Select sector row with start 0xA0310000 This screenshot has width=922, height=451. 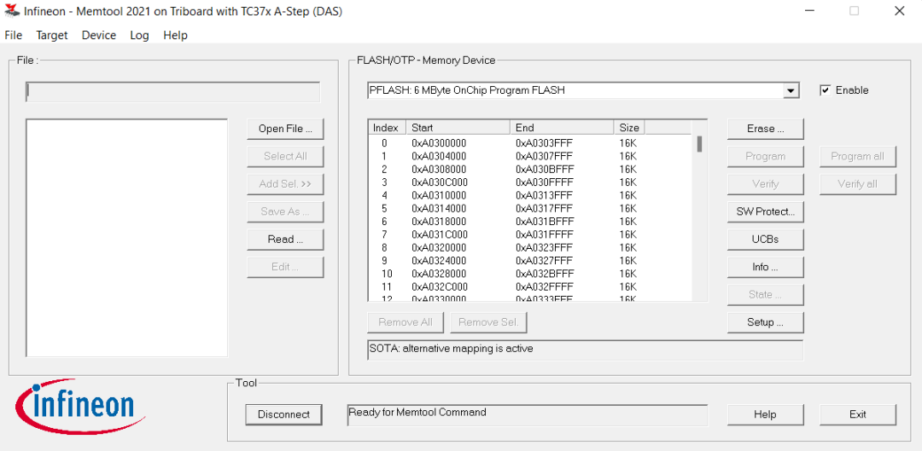point(529,195)
